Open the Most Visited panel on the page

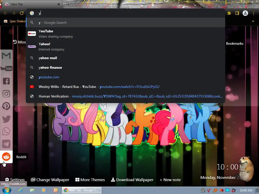click(19, 42)
